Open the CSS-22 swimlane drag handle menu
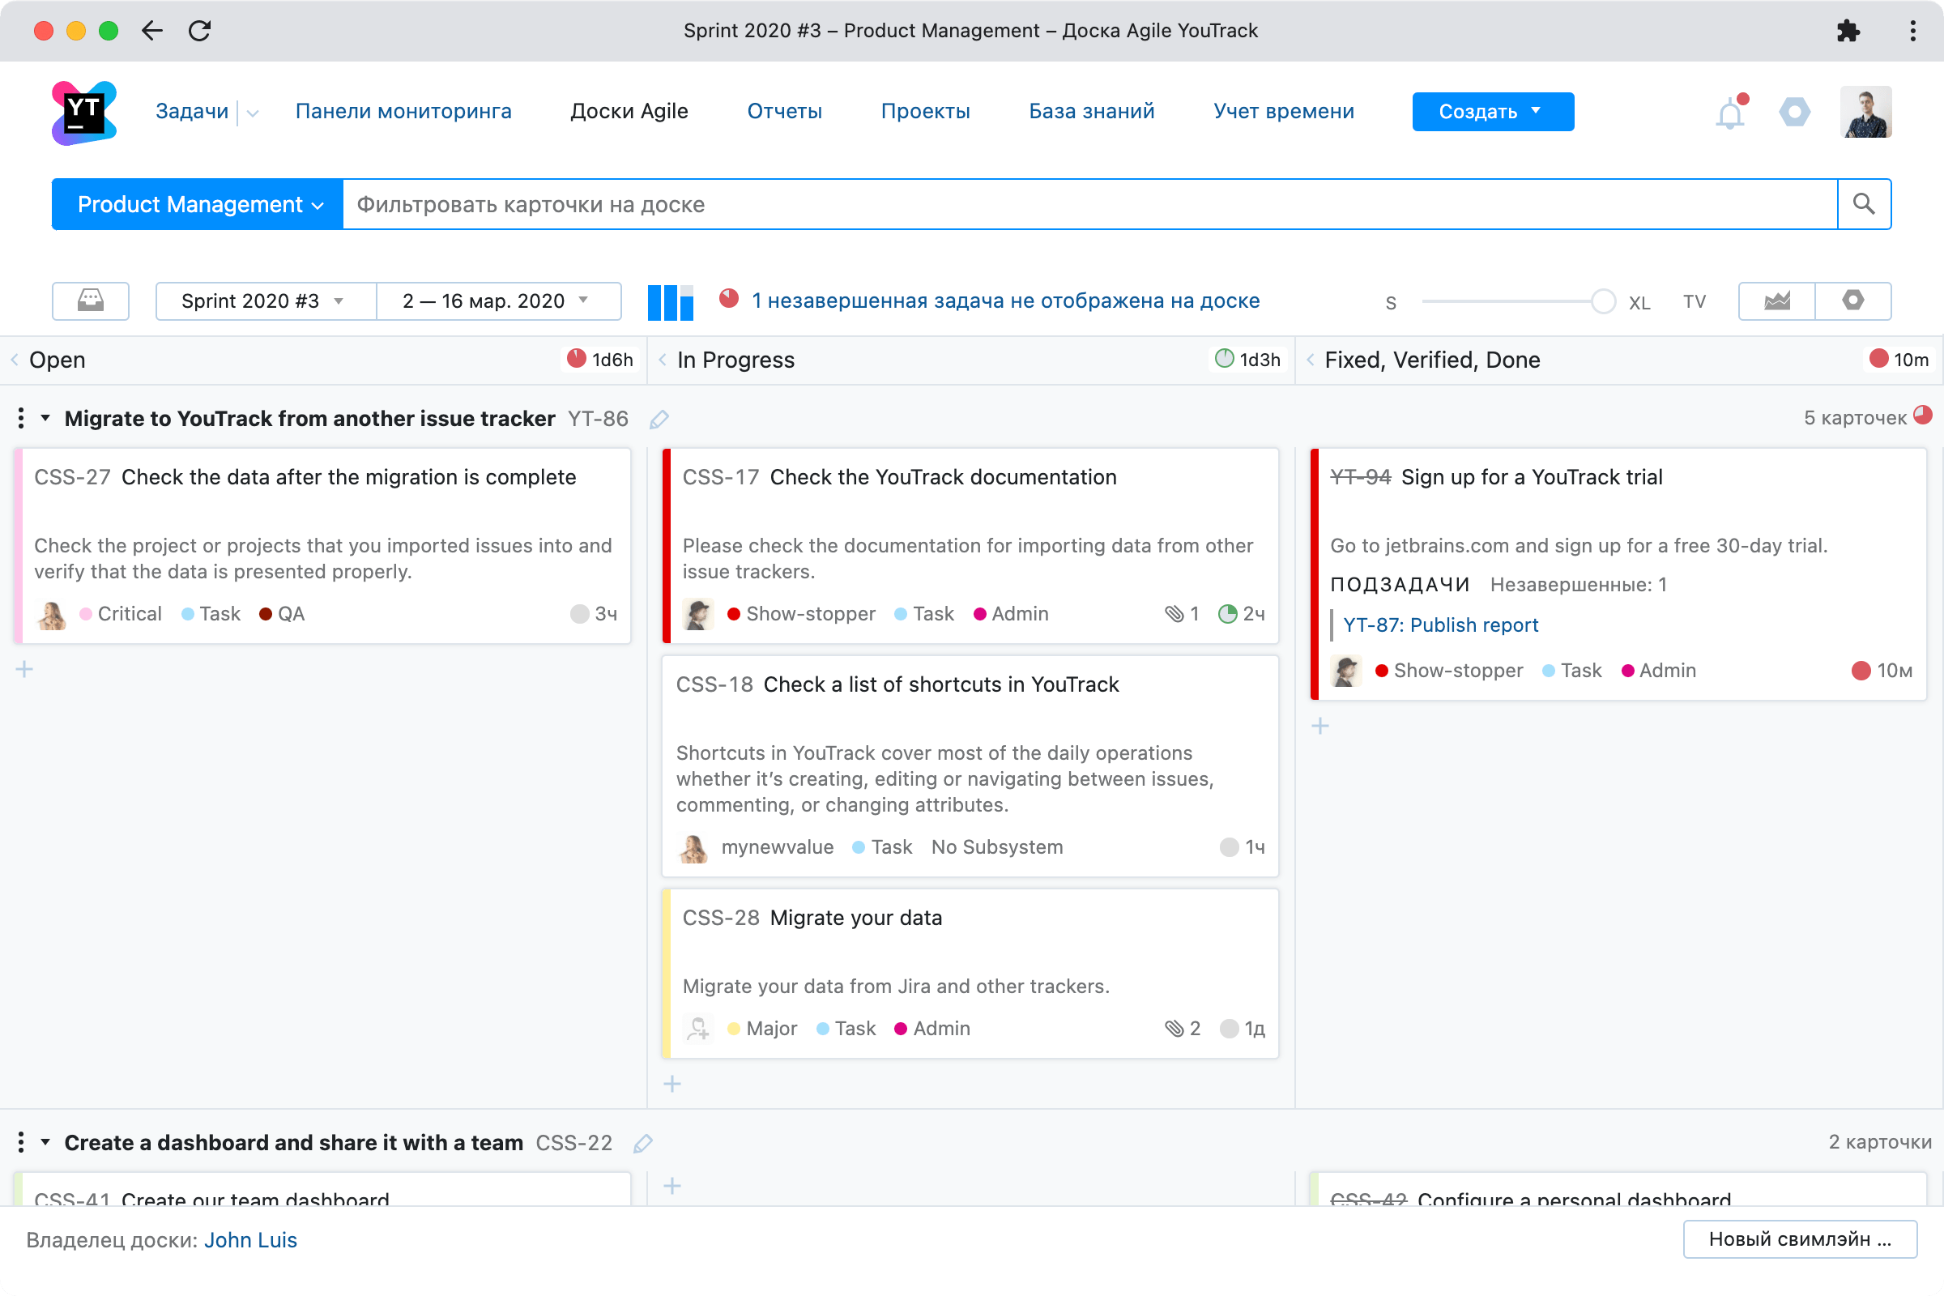This screenshot has height=1296, width=1944. tap(21, 1142)
